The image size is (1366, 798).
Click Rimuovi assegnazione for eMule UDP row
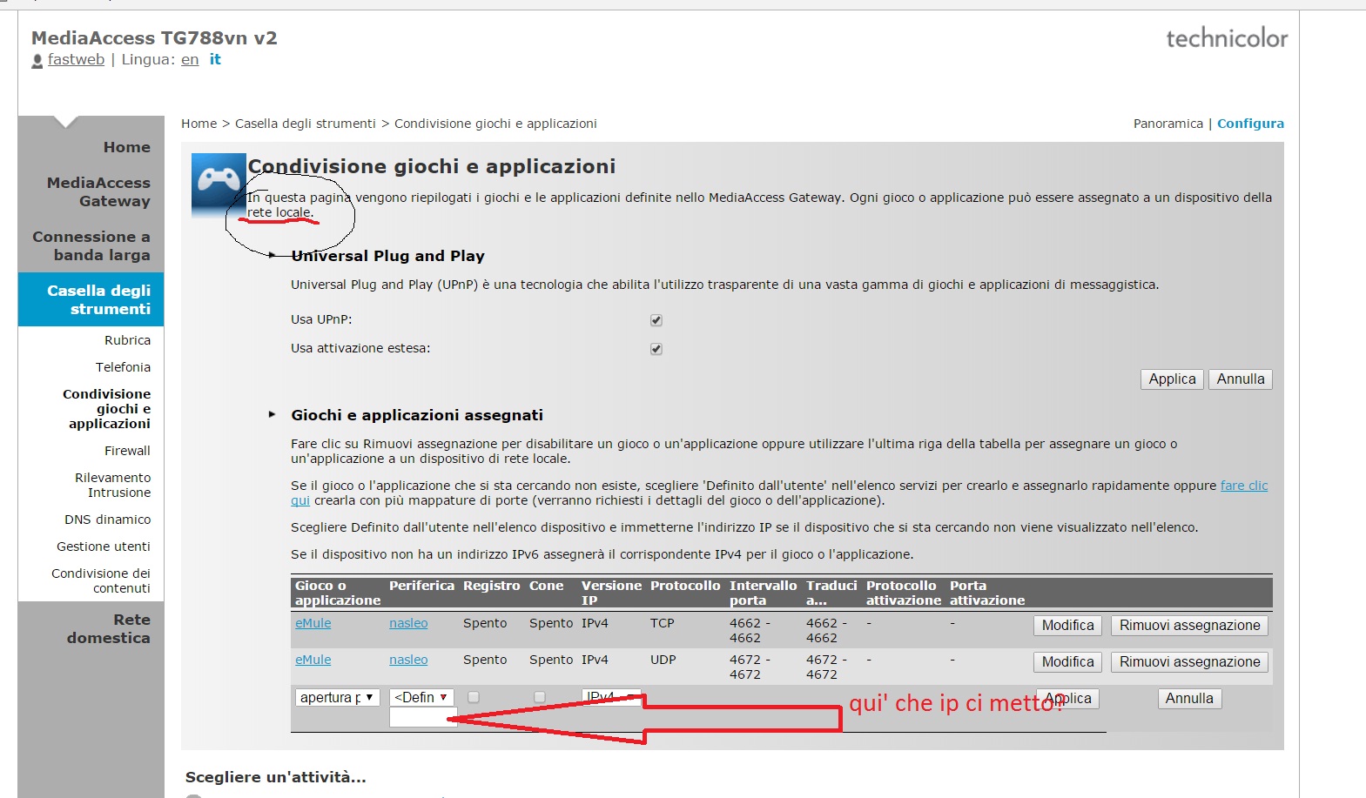(x=1189, y=662)
